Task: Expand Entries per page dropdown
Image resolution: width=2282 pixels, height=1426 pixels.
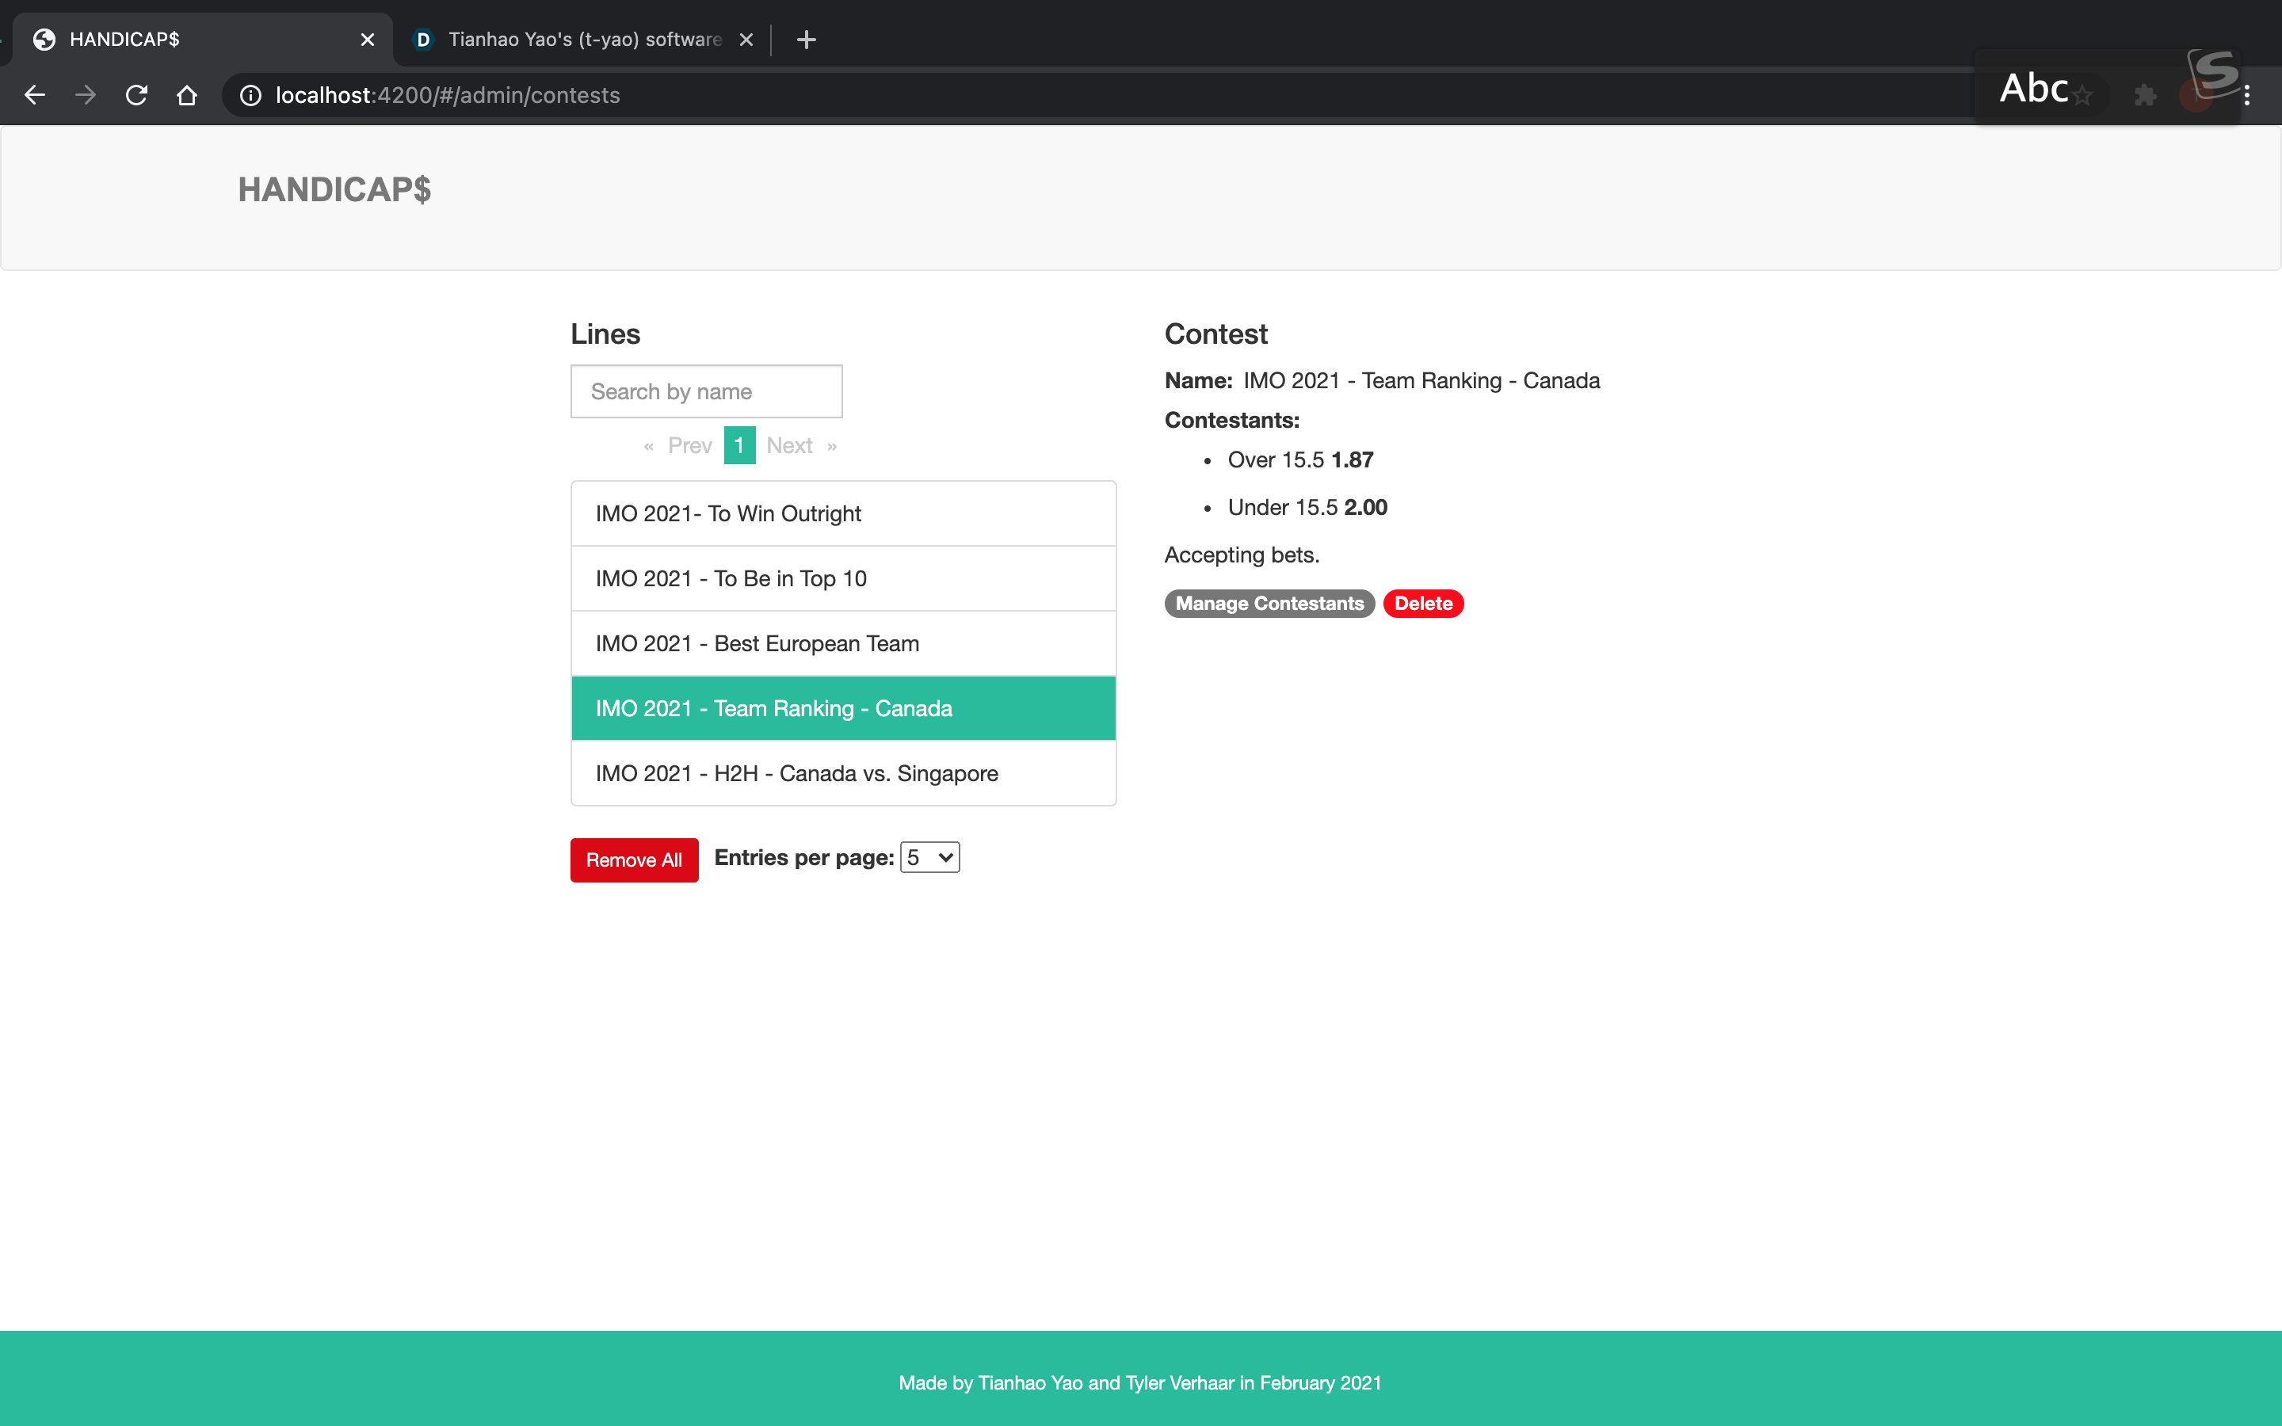Action: coord(929,857)
